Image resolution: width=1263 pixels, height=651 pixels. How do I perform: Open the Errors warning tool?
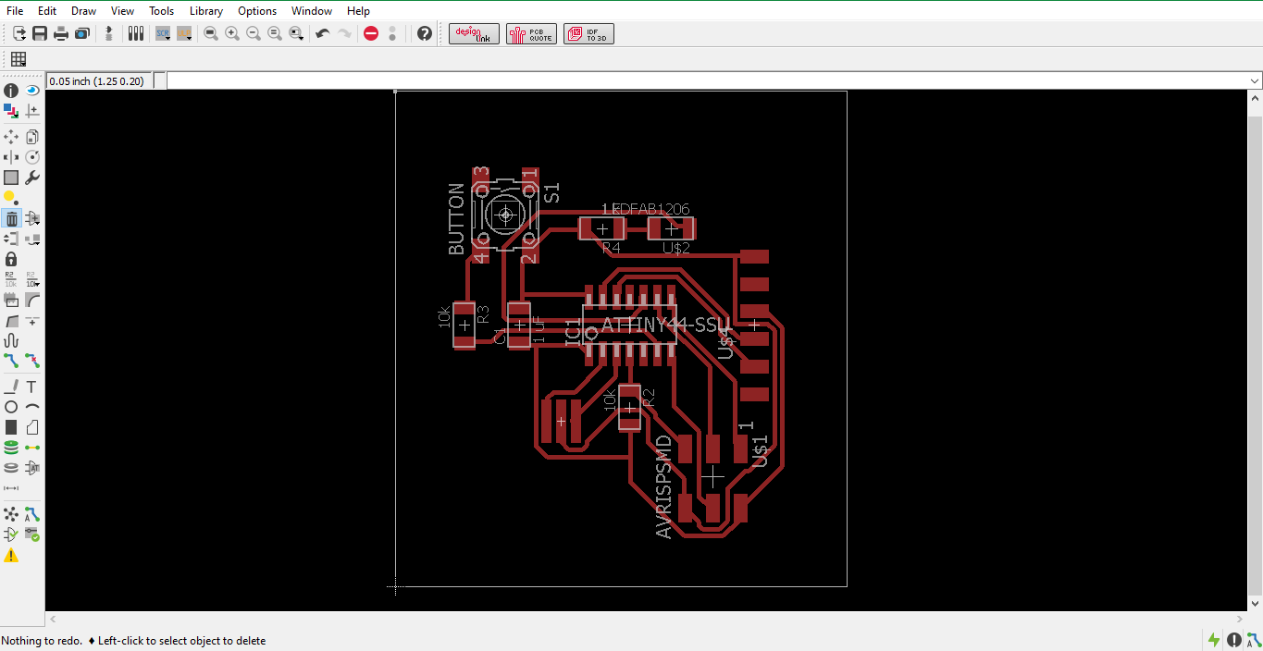(11, 556)
